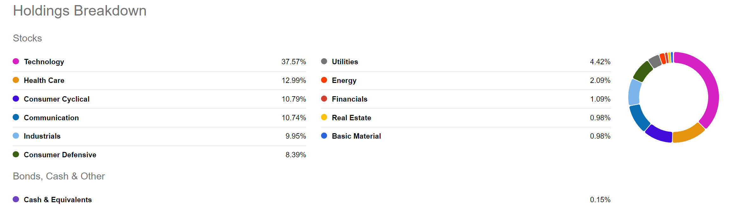Screen dimensions: 731x219
Task: Select the Consumer Cyclical label
Action: coord(57,99)
